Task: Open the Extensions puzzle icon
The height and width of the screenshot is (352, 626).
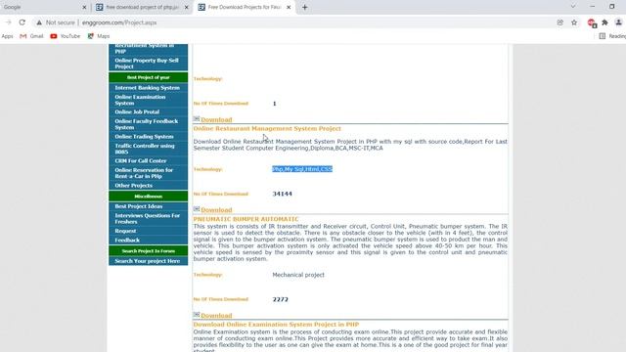Action: click(604, 22)
